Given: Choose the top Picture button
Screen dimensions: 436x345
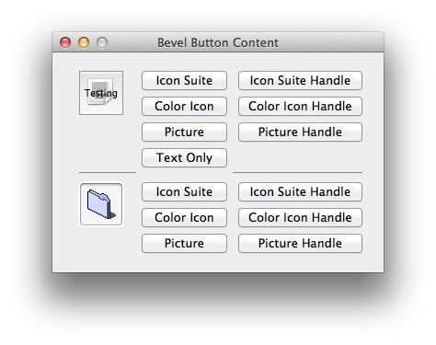Looking at the screenshot, I should [x=184, y=132].
